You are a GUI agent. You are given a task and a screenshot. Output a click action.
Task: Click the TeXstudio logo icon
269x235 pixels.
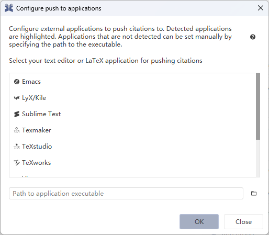point(17,147)
